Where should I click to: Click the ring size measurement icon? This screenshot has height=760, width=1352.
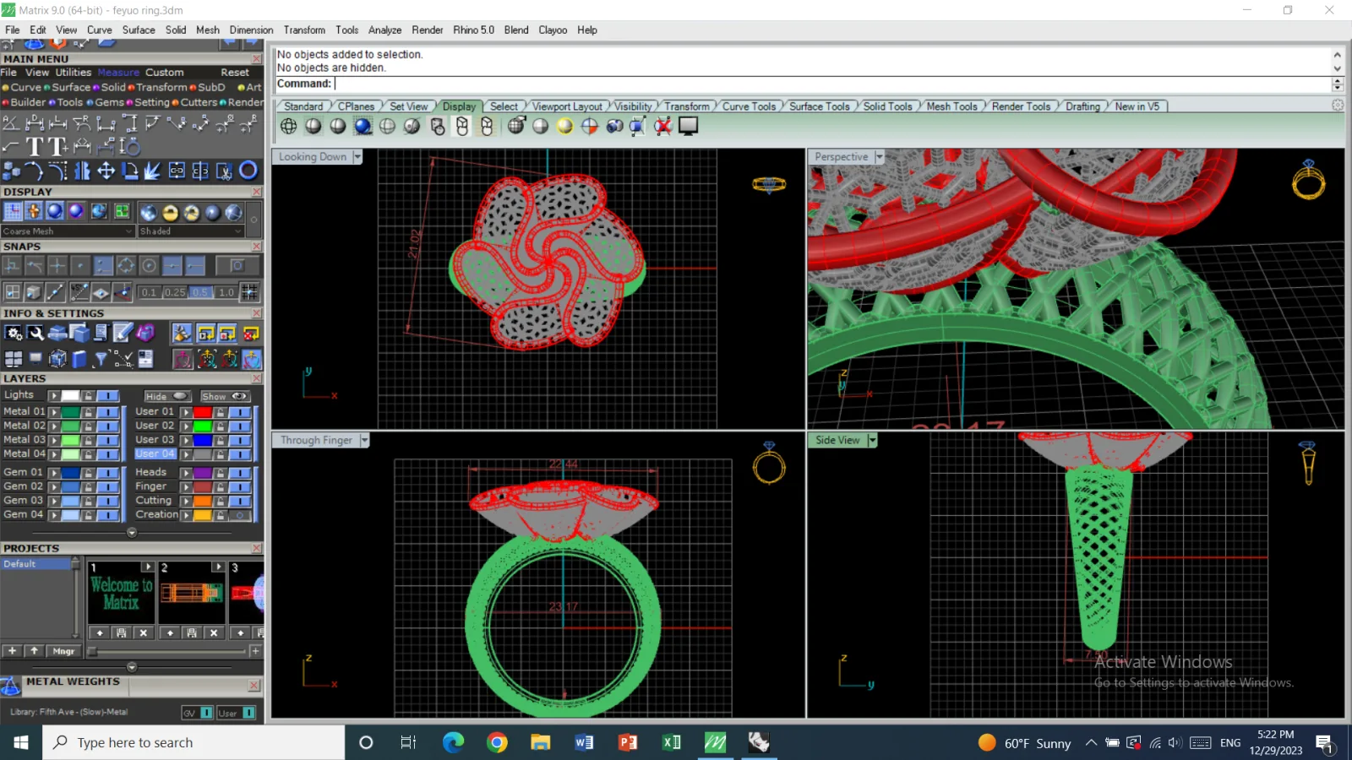click(x=130, y=146)
